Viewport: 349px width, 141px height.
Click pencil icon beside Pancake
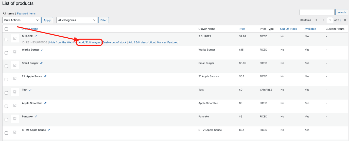pyautogui.click(x=36, y=117)
